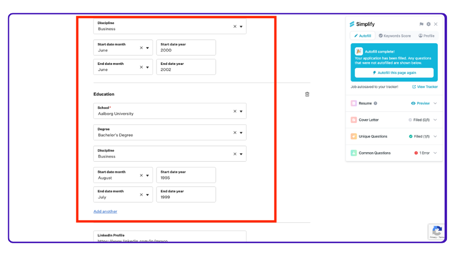Click the LinkedIn Profile field
This screenshot has height=256, width=455.
pos(170,237)
